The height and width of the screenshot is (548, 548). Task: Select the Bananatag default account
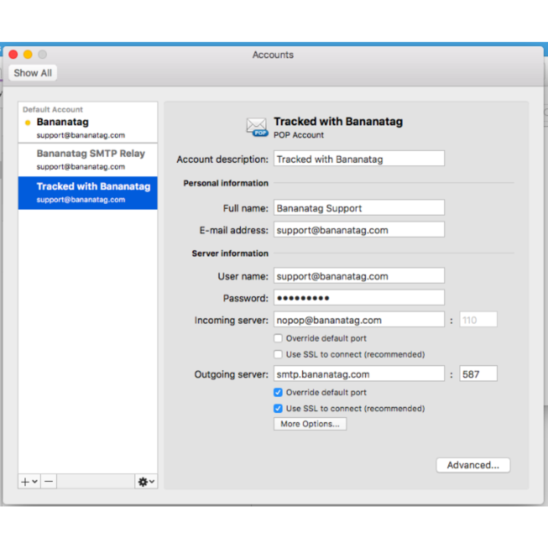(x=88, y=122)
